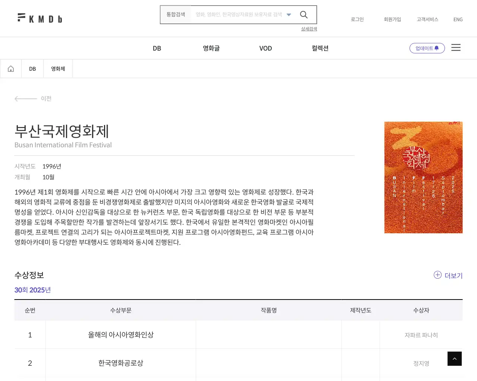477x381 pixels.
Task: Click the Busan film festival poster
Action: pos(423,177)
